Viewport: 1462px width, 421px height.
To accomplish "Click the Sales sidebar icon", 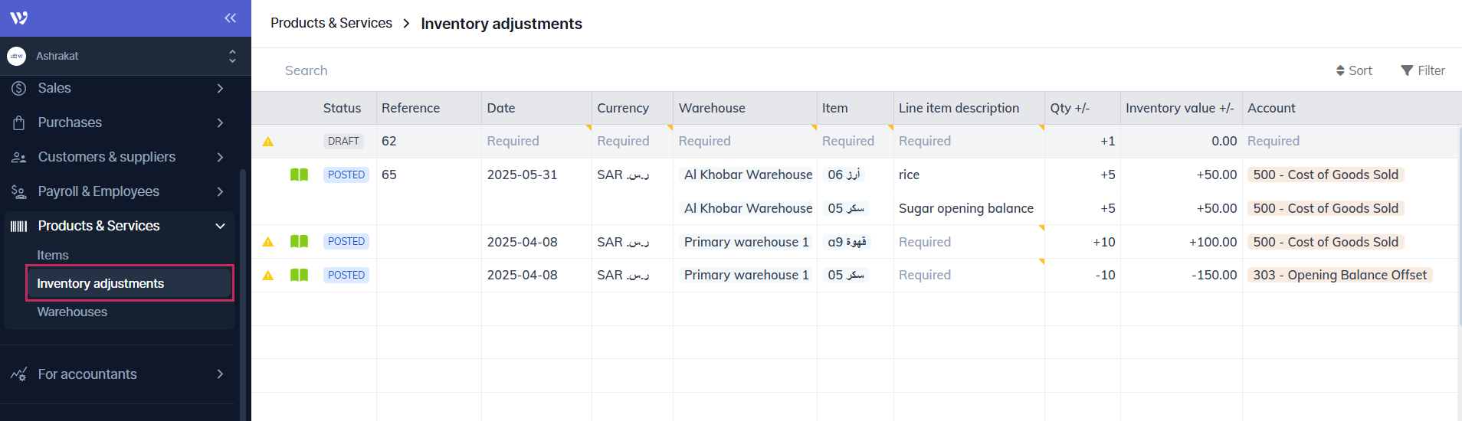I will (19, 88).
